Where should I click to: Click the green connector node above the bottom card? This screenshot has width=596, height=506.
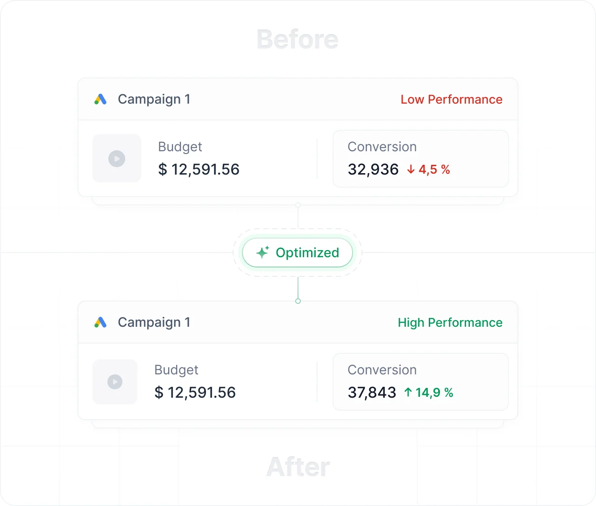[x=298, y=301]
